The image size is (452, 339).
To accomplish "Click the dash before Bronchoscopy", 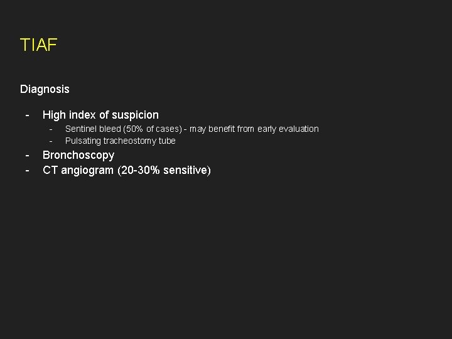I will point(28,156).
